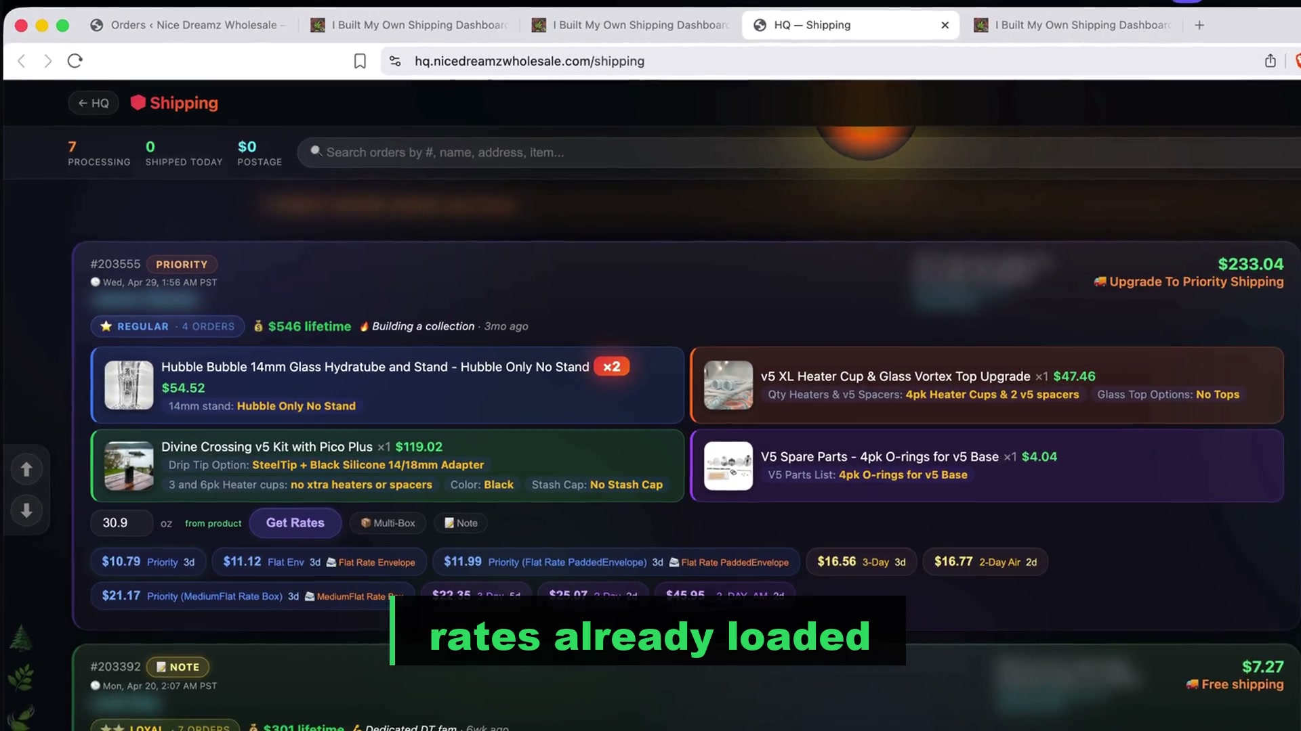Go forward using the browser forward arrow
This screenshot has width=1301, height=731.
[x=47, y=61]
